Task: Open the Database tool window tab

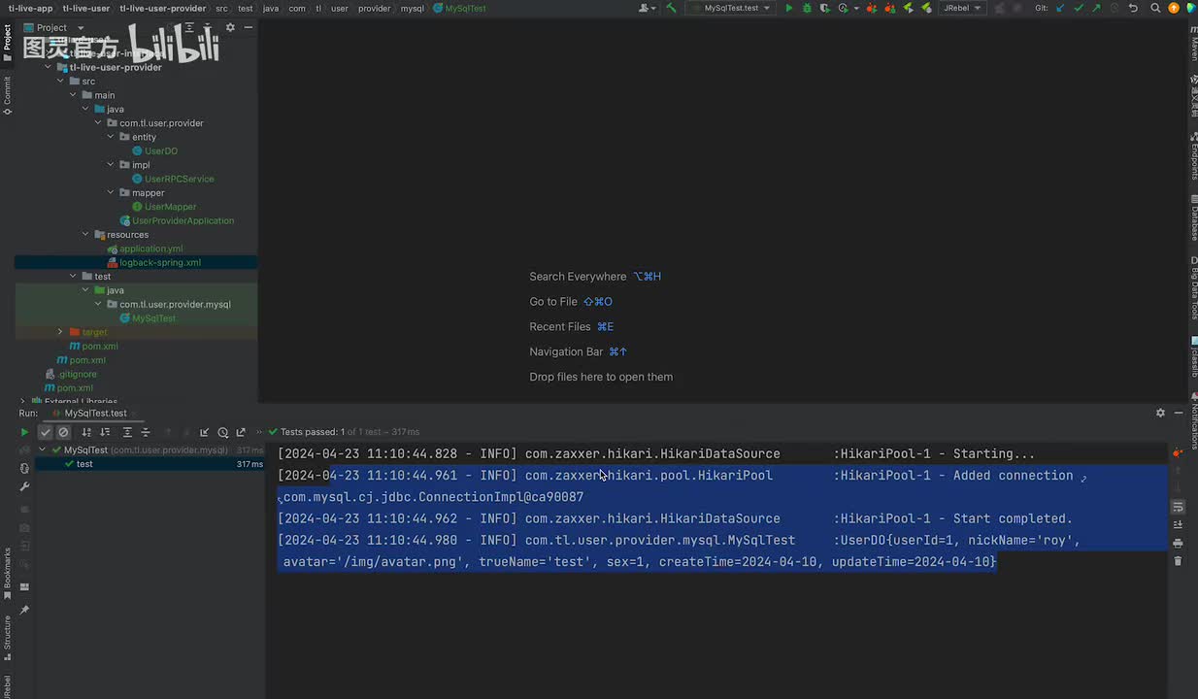Action: tap(1193, 216)
